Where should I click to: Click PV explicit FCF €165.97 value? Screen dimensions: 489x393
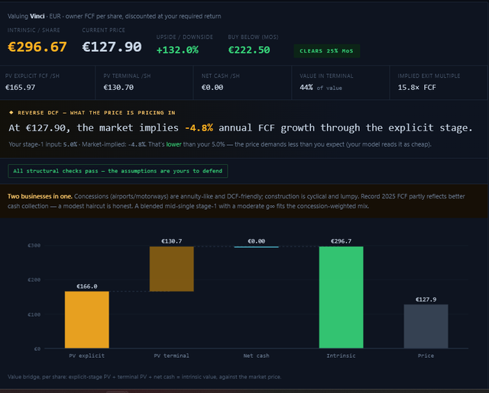(x=21, y=88)
